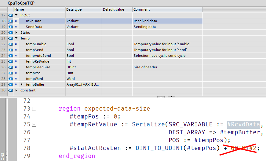Expand the Constant section
The image size is (266, 161).
click(x=16, y=90)
